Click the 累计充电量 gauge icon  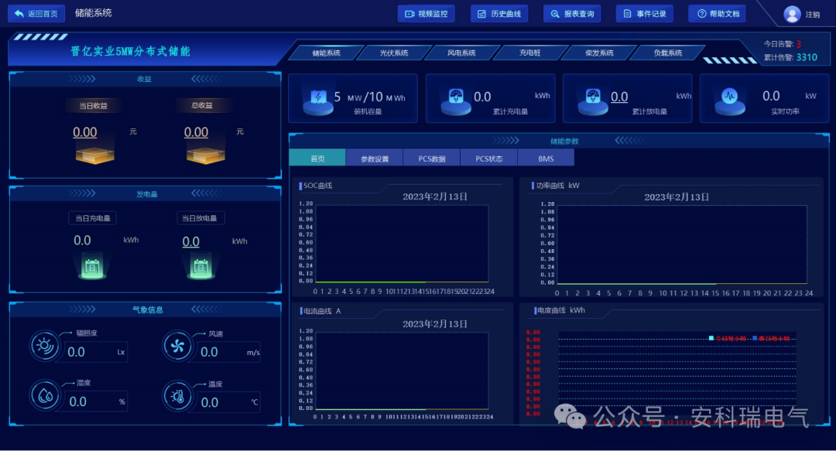tap(456, 101)
